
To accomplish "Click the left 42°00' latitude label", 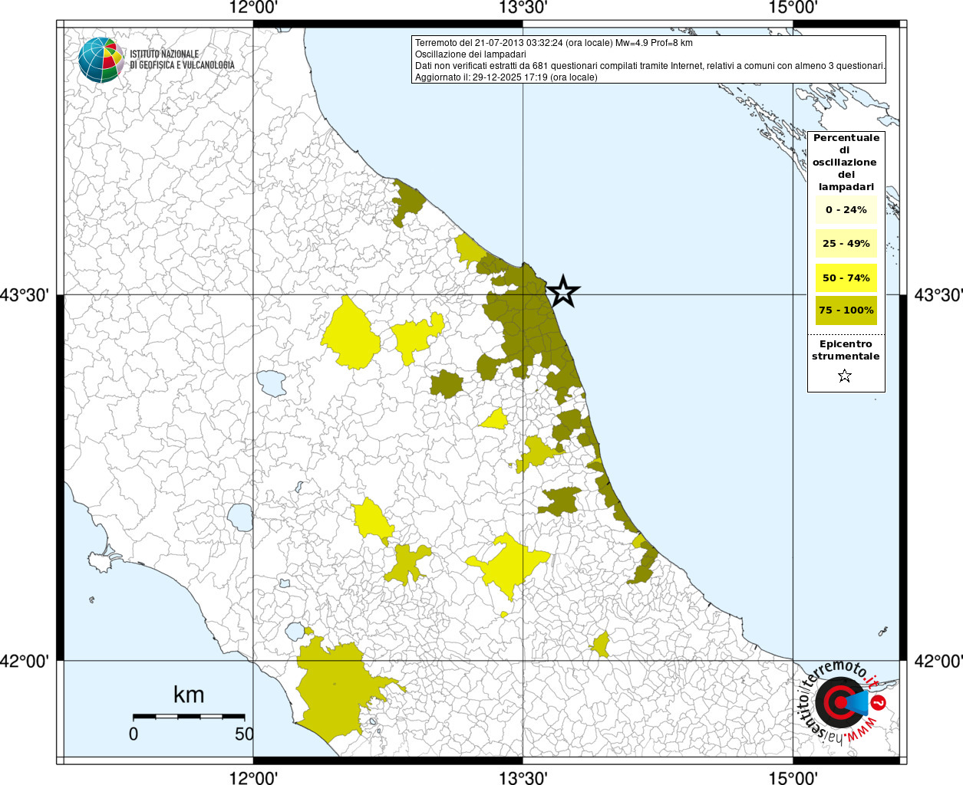I will point(25,661).
